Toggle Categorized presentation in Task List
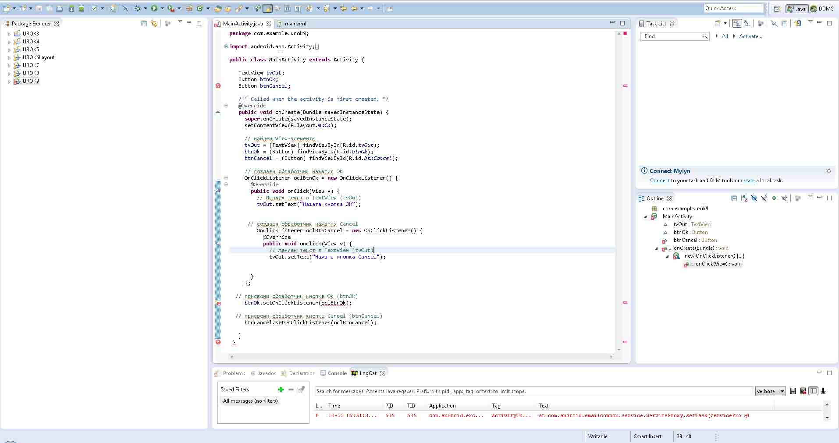 coord(737,23)
